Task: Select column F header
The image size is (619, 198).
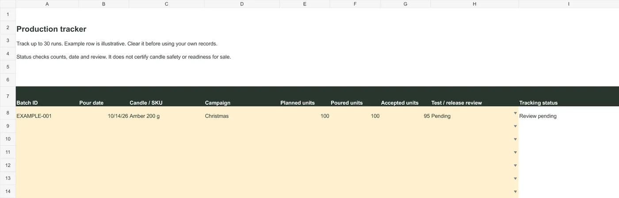Action: point(355,4)
